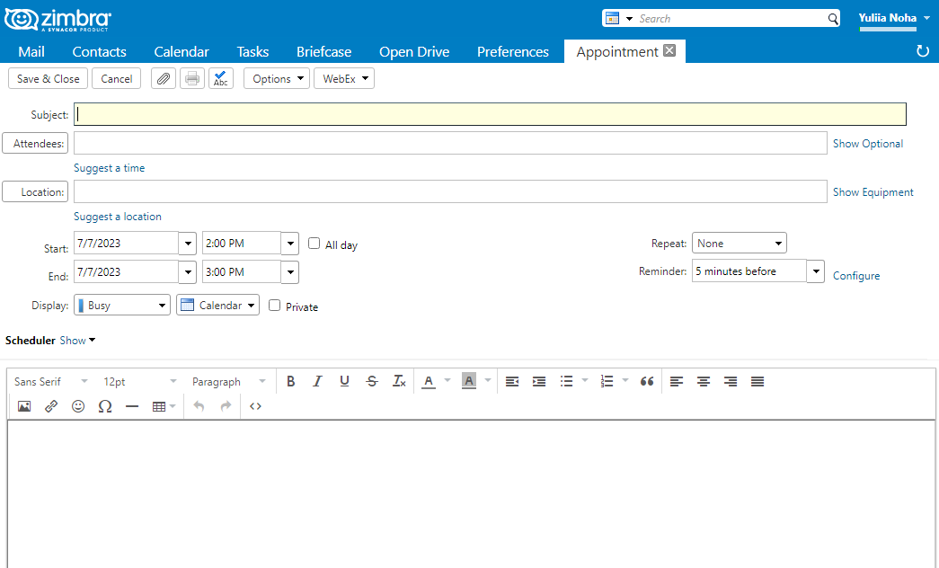The height and width of the screenshot is (568, 939).
Task: Click the Attendees button
Action: (x=35, y=143)
